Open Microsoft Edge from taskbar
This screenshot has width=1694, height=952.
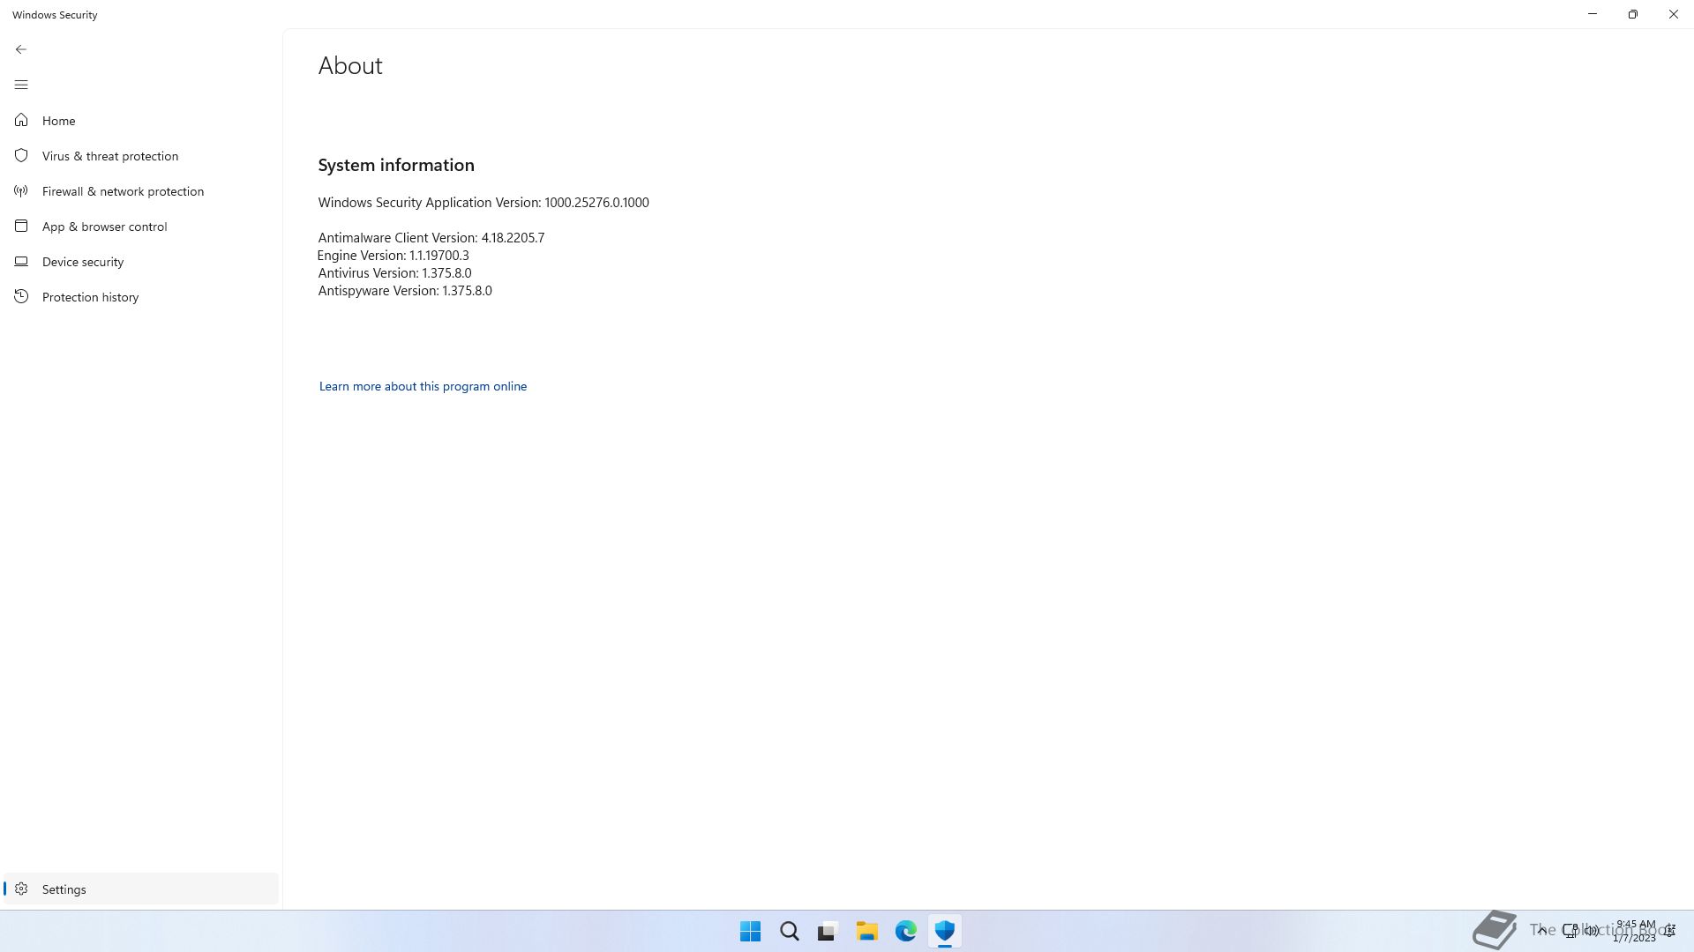pos(906,931)
